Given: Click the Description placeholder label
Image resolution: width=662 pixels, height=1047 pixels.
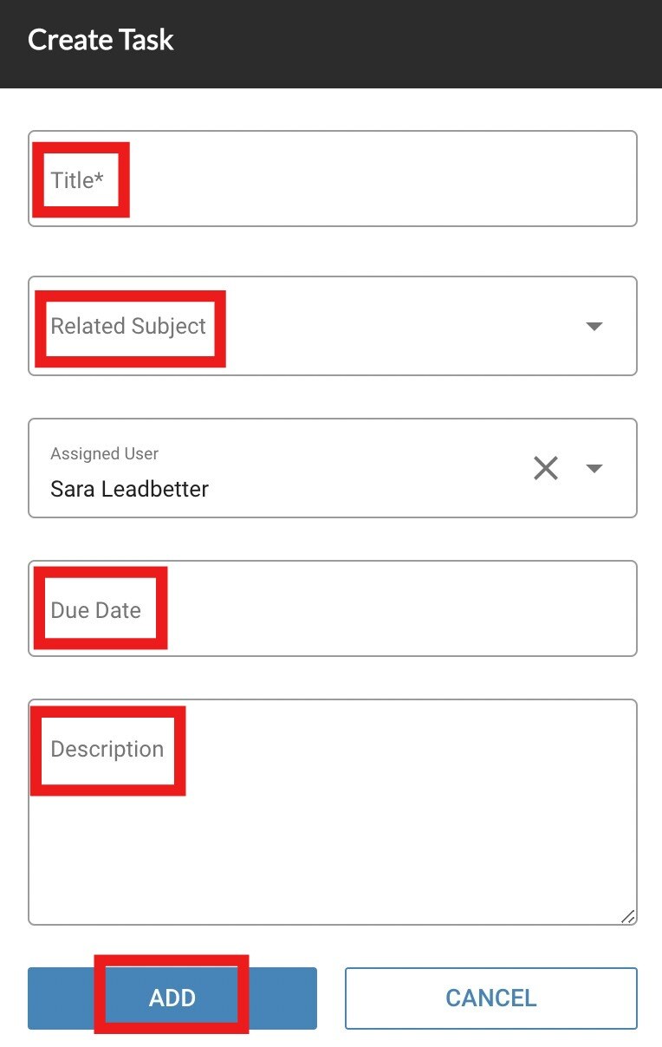Looking at the screenshot, I should click(107, 750).
